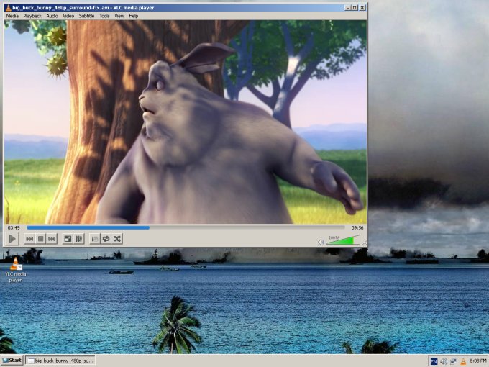
Task: Toggle fullscreen video mode
Action: [68, 239]
